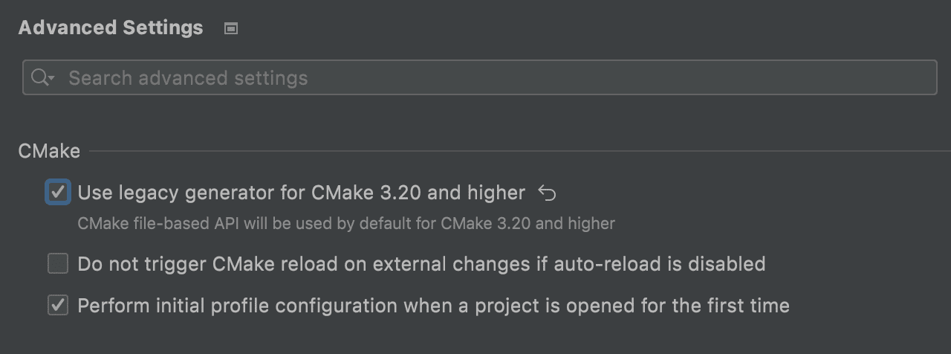Click the Advanced Settings heading
This screenshot has height=354, width=951.
click(111, 28)
